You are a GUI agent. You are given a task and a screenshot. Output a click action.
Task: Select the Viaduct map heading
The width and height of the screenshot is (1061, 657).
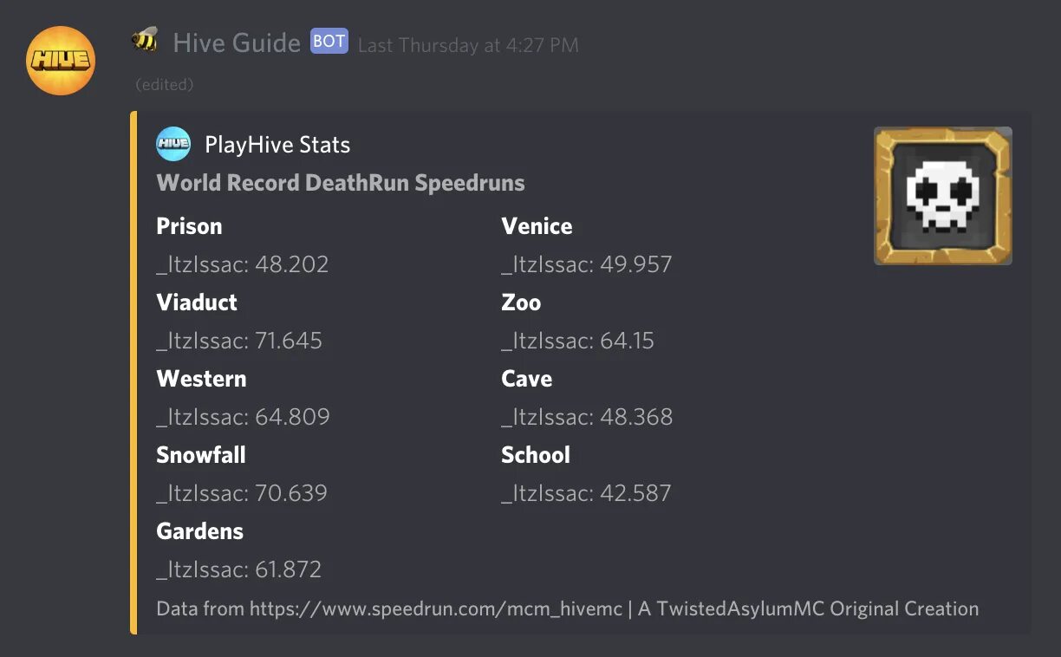point(197,302)
